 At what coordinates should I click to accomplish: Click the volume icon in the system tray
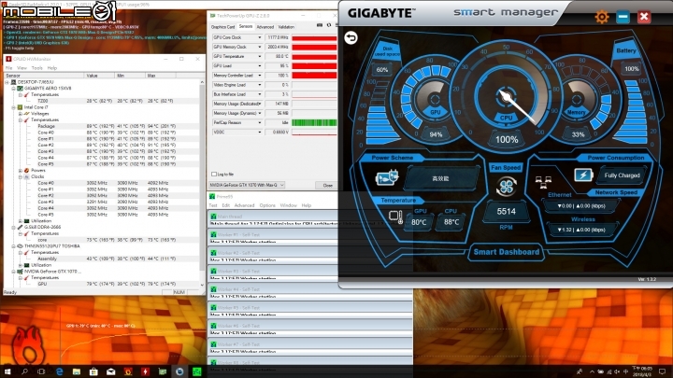point(617,371)
